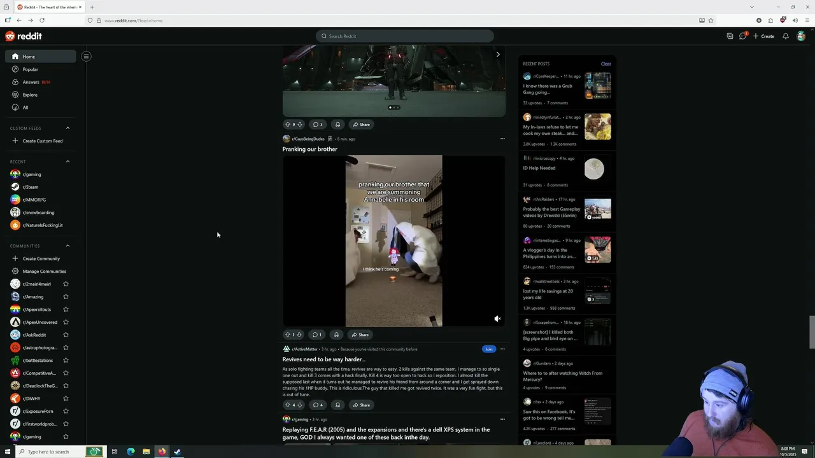Open r/GuysBeingDudes subreddit link
Viewport: 815px width, 458px height.
tap(308, 139)
